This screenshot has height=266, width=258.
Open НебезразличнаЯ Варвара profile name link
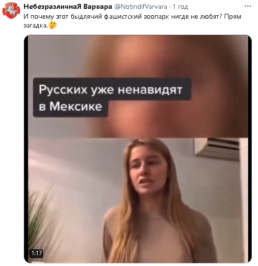point(68,6)
